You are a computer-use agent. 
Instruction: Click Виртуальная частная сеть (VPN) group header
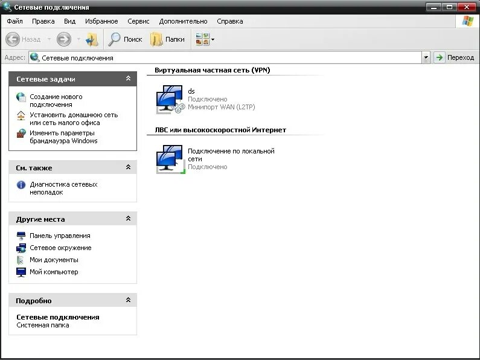[x=213, y=70]
